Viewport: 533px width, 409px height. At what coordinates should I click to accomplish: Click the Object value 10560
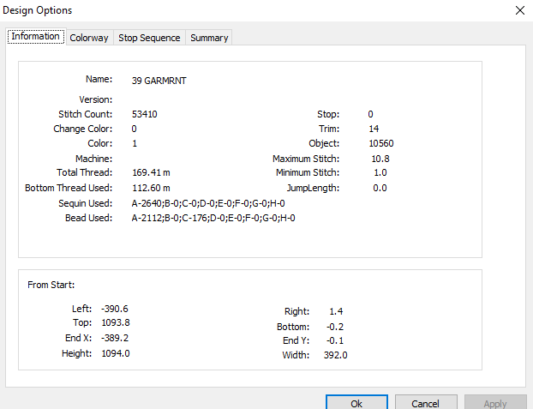point(381,143)
